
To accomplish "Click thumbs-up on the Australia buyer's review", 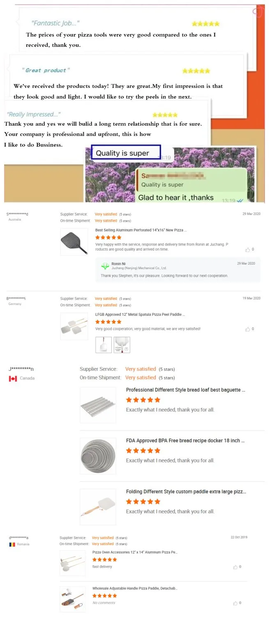I will (248, 250).
